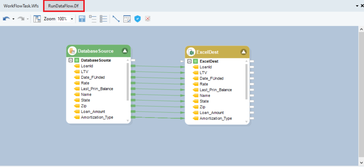Click the diagonal link line toolbar icon
The image size is (364, 167).
point(116,19)
